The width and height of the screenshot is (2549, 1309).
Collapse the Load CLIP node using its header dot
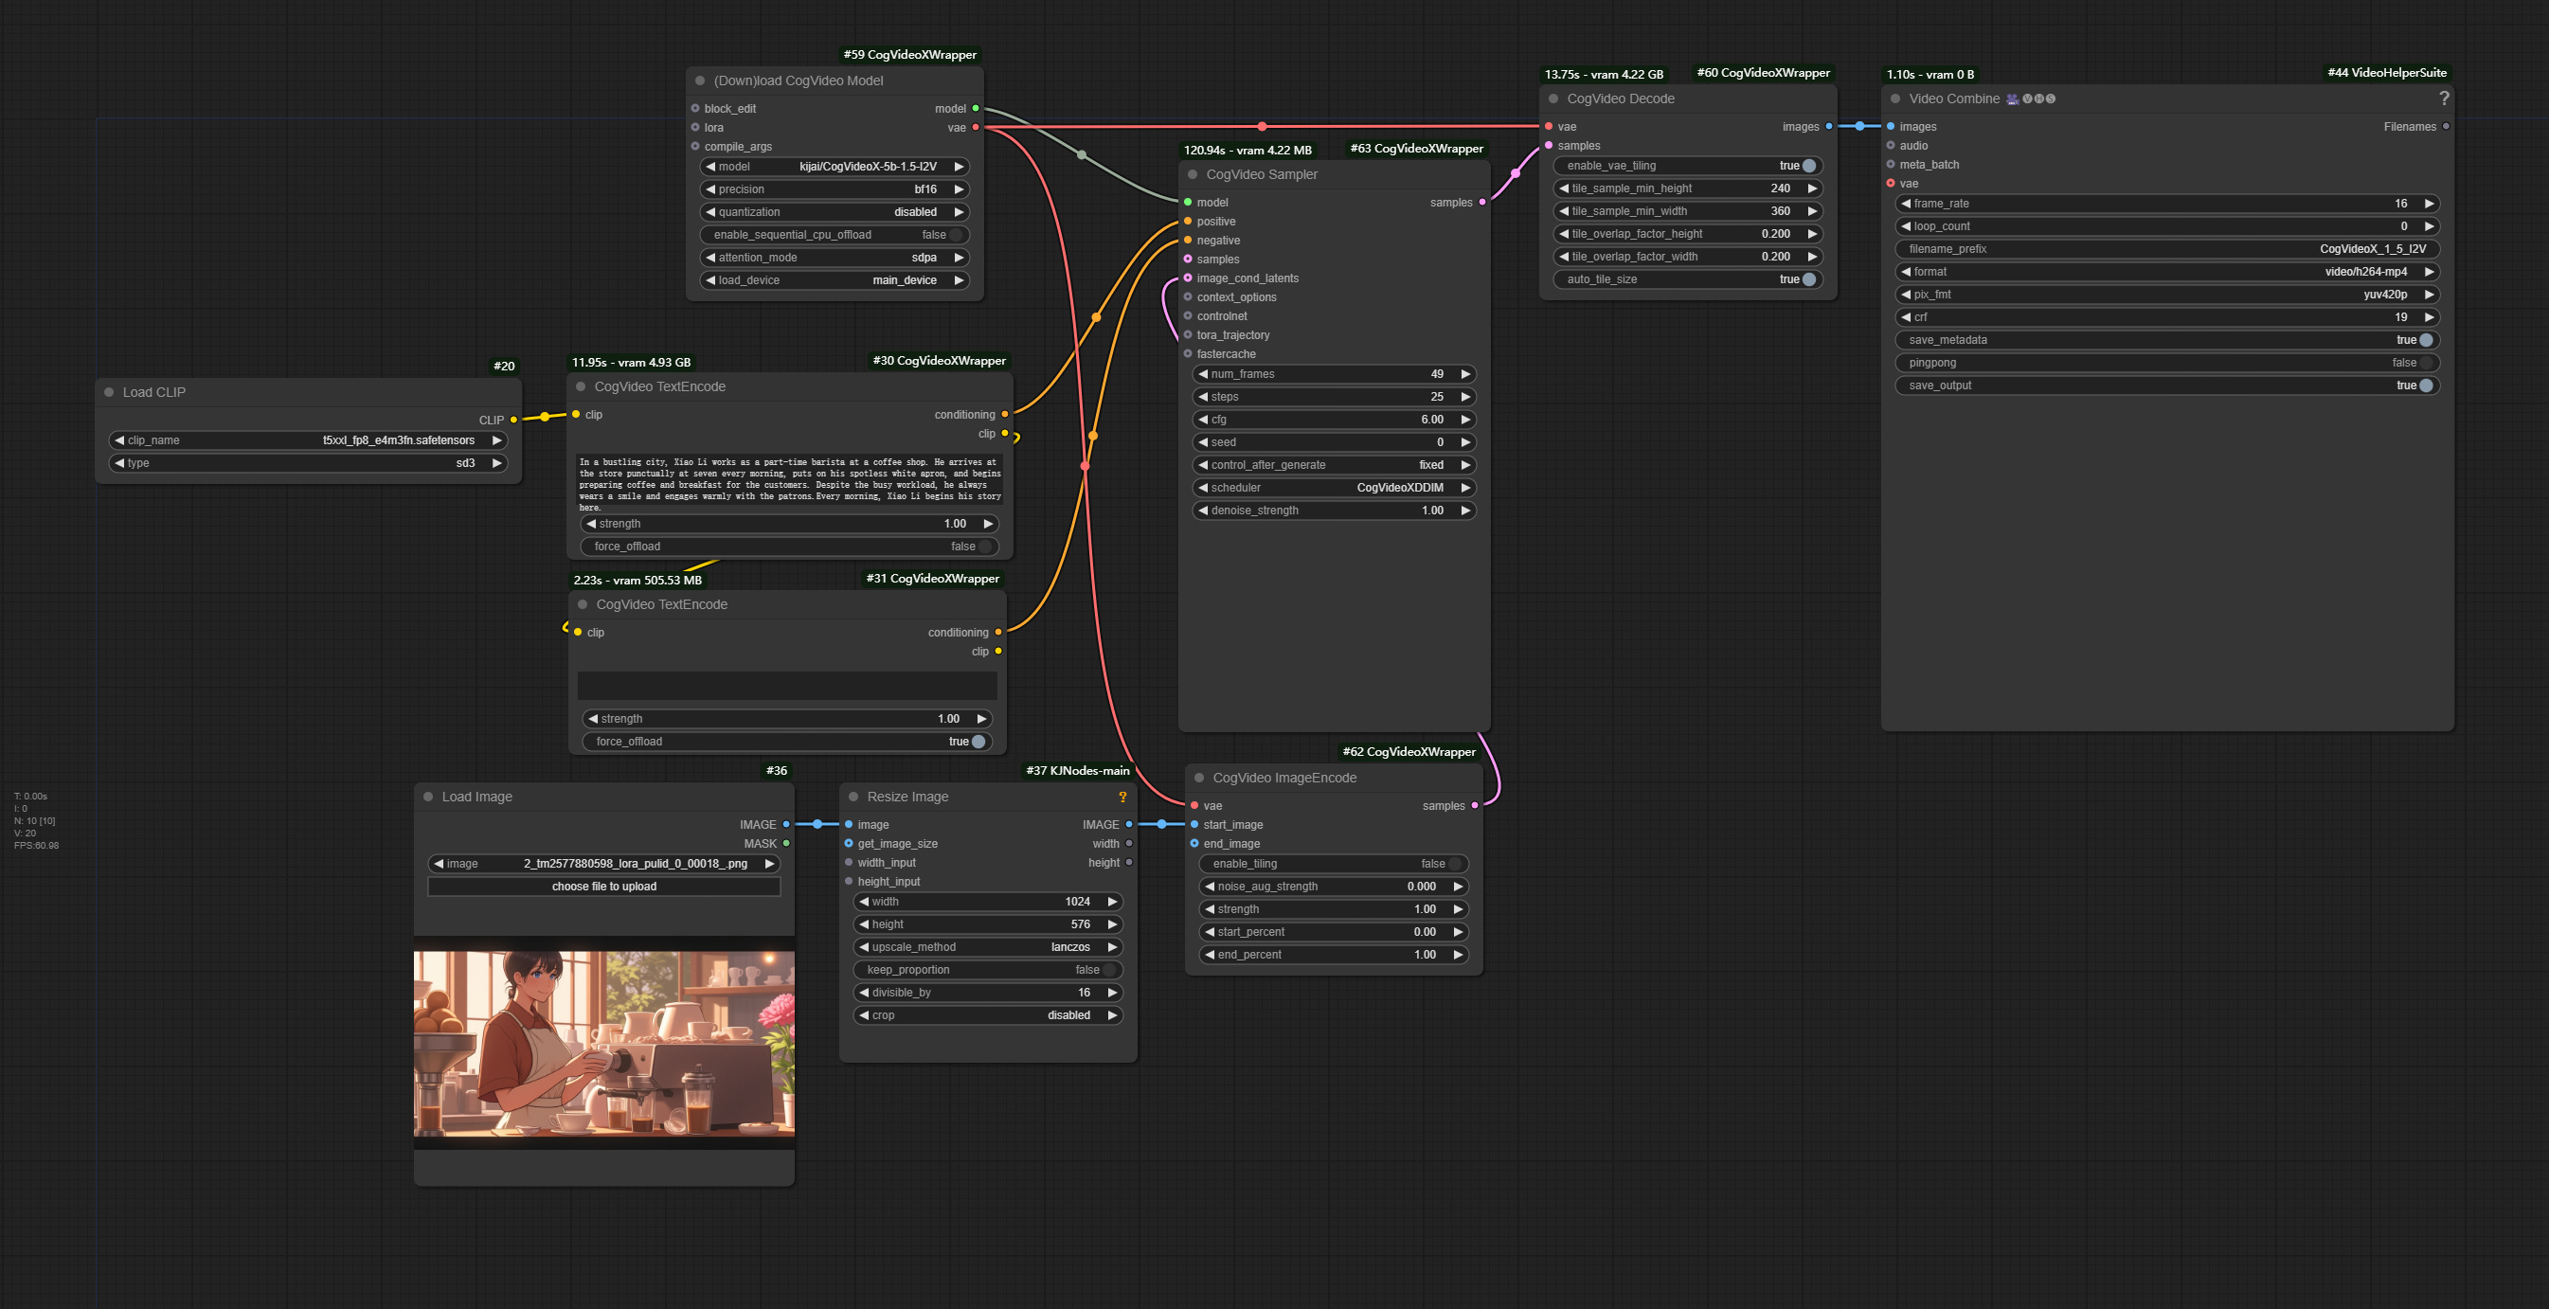coord(109,392)
